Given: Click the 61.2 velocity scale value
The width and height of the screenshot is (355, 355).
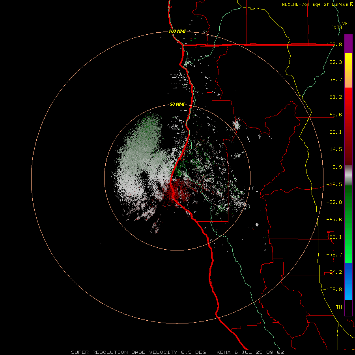Looking at the screenshot, I should click(336, 97).
